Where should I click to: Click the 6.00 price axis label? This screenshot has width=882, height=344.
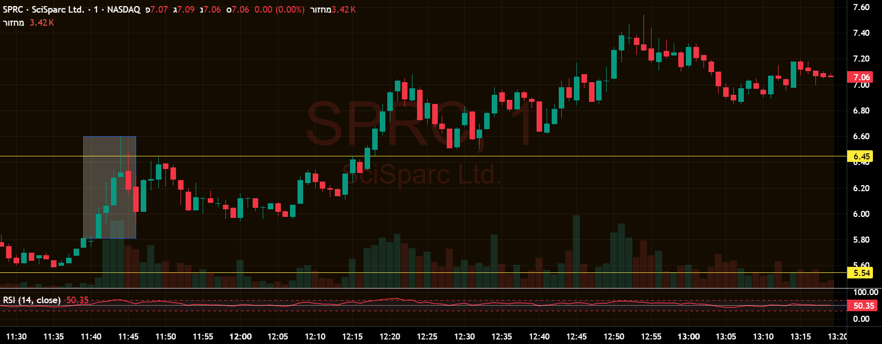(x=861, y=214)
